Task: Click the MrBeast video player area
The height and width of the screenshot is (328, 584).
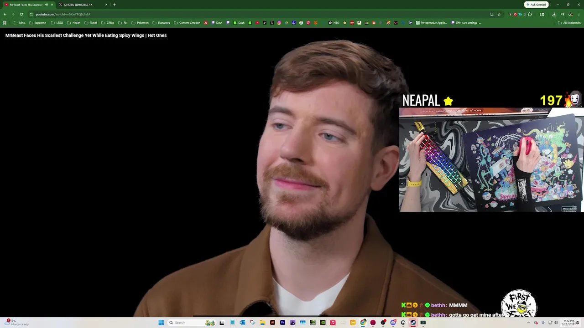Action: click(x=292, y=173)
